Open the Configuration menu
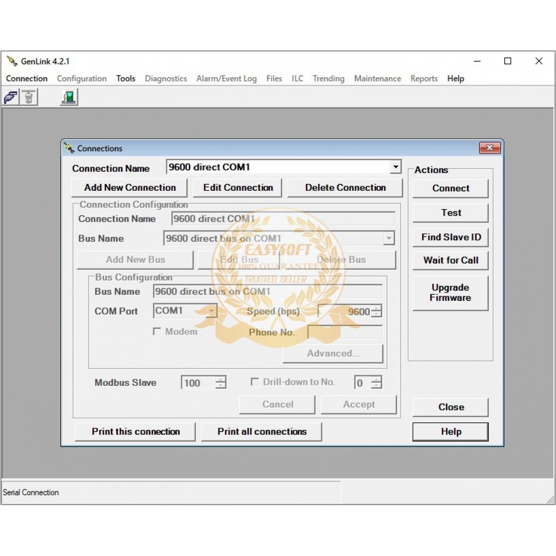This screenshot has height=556, width=556. pos(82,78)
